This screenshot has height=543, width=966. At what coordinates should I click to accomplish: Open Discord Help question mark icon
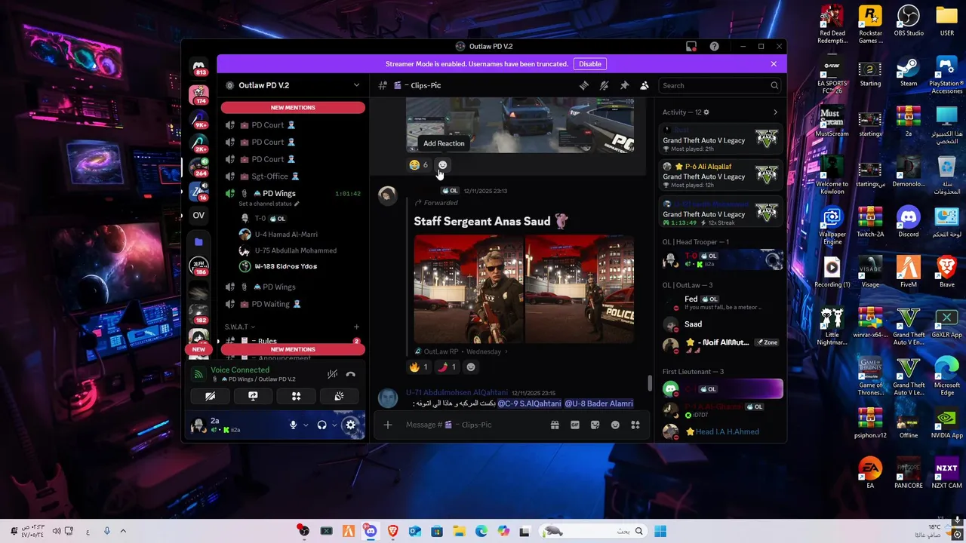[714, 46]
